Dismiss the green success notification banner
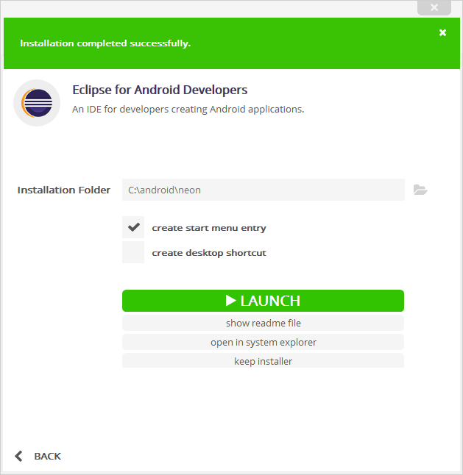463x475 pixels. click(x=442, y=32)
